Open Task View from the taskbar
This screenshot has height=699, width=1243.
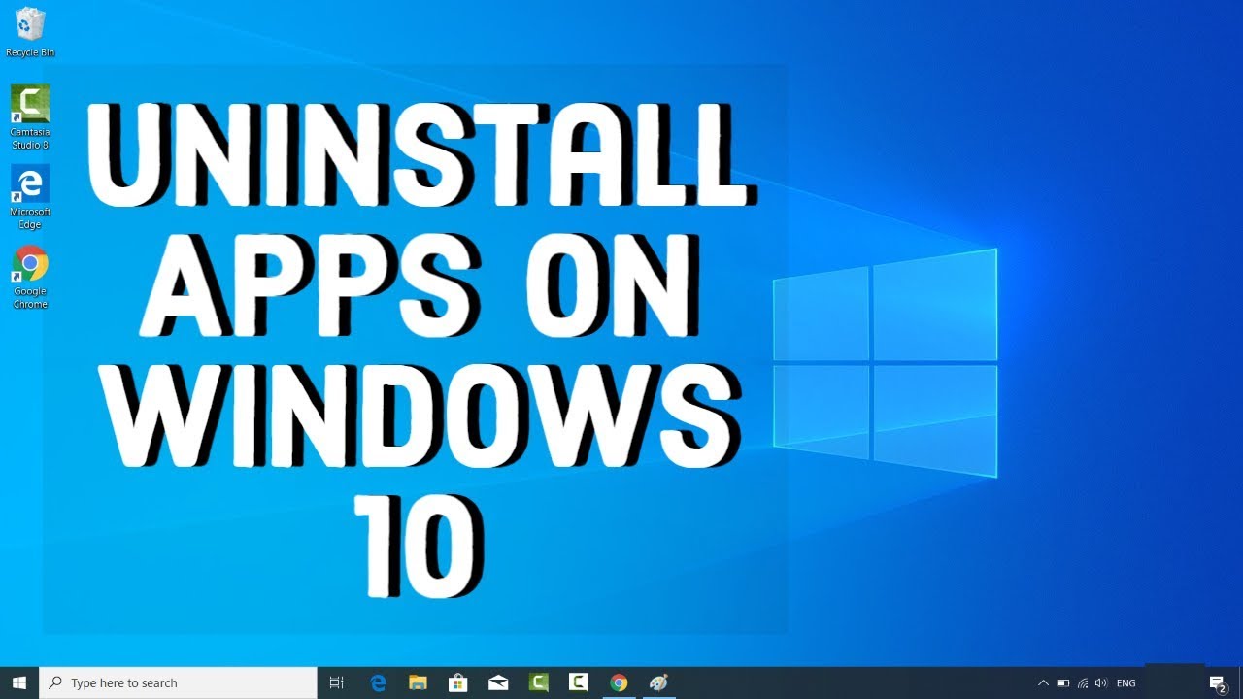337,683
